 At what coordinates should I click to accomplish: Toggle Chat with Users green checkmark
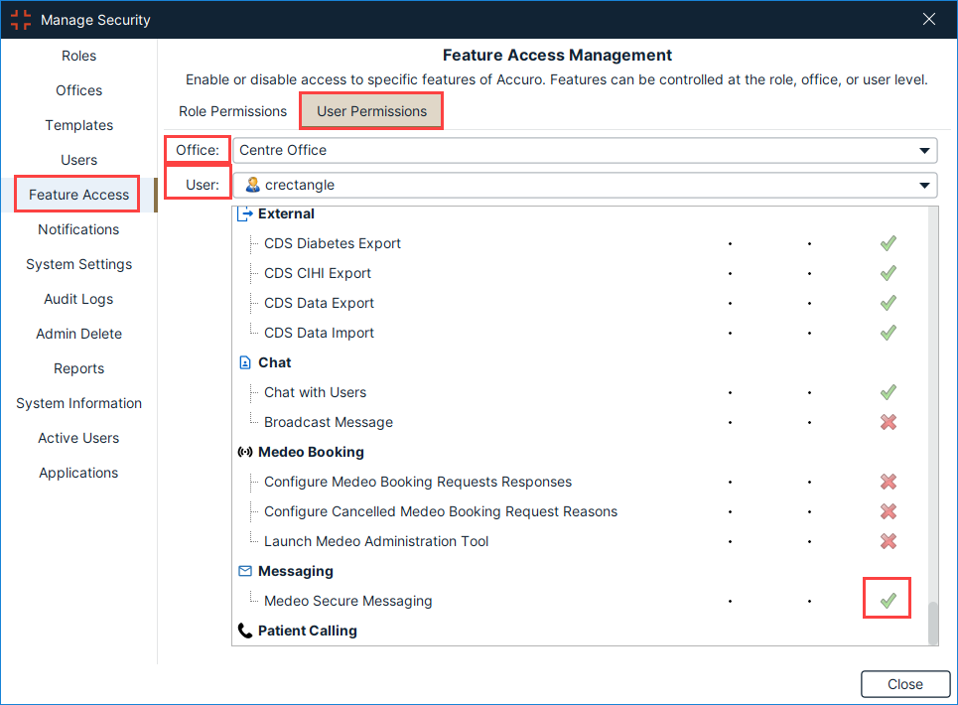point(889,392)
